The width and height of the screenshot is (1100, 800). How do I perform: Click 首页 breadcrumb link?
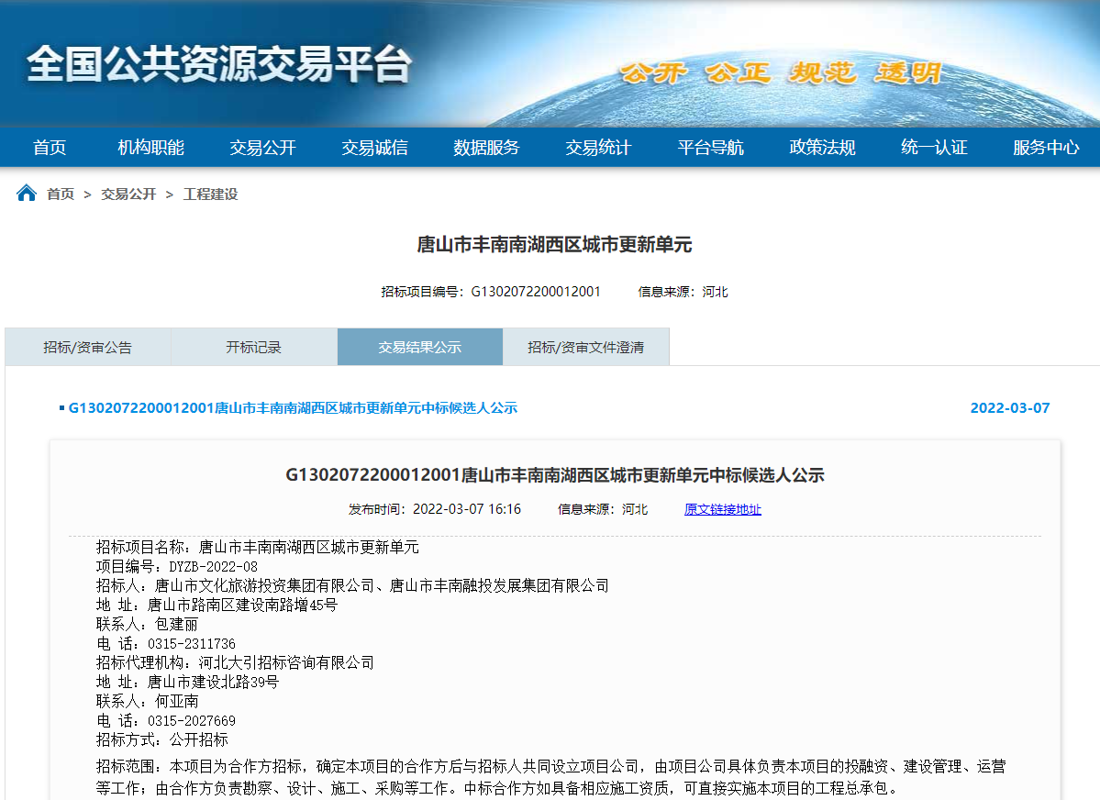click(x=61, y=194)
